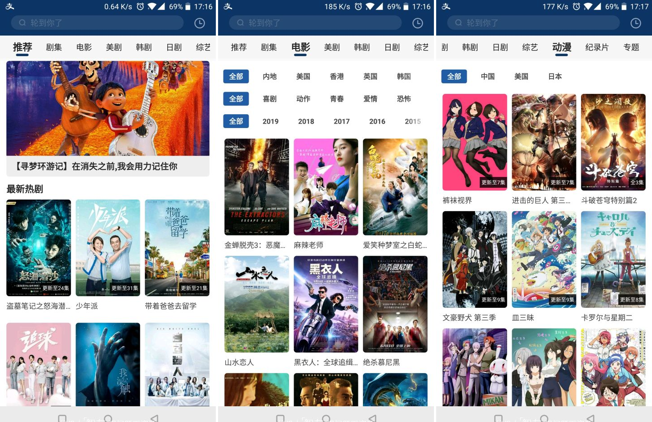Open the 白色强人 drama poster

tap(177, 364)
